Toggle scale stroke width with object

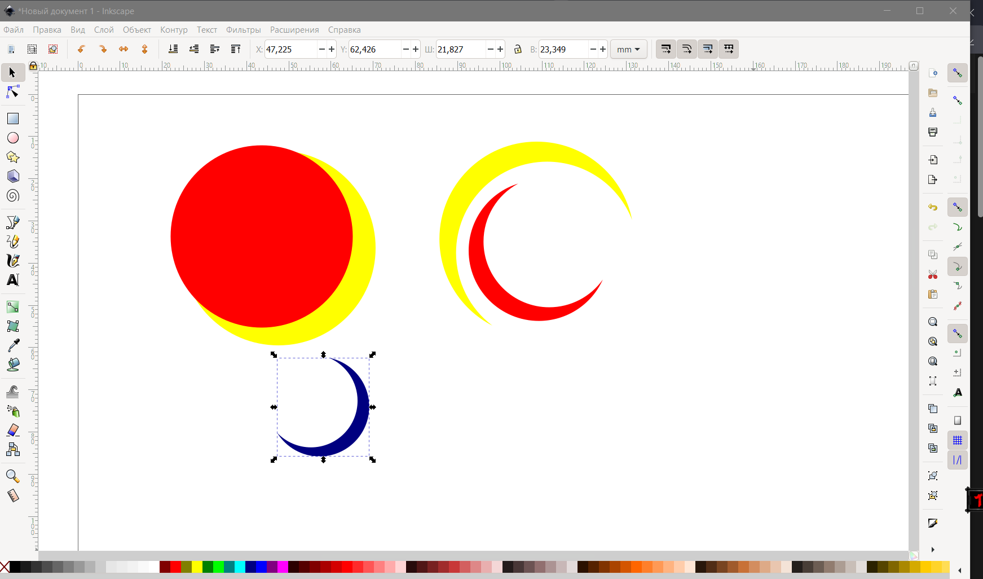tap(665, 49)
